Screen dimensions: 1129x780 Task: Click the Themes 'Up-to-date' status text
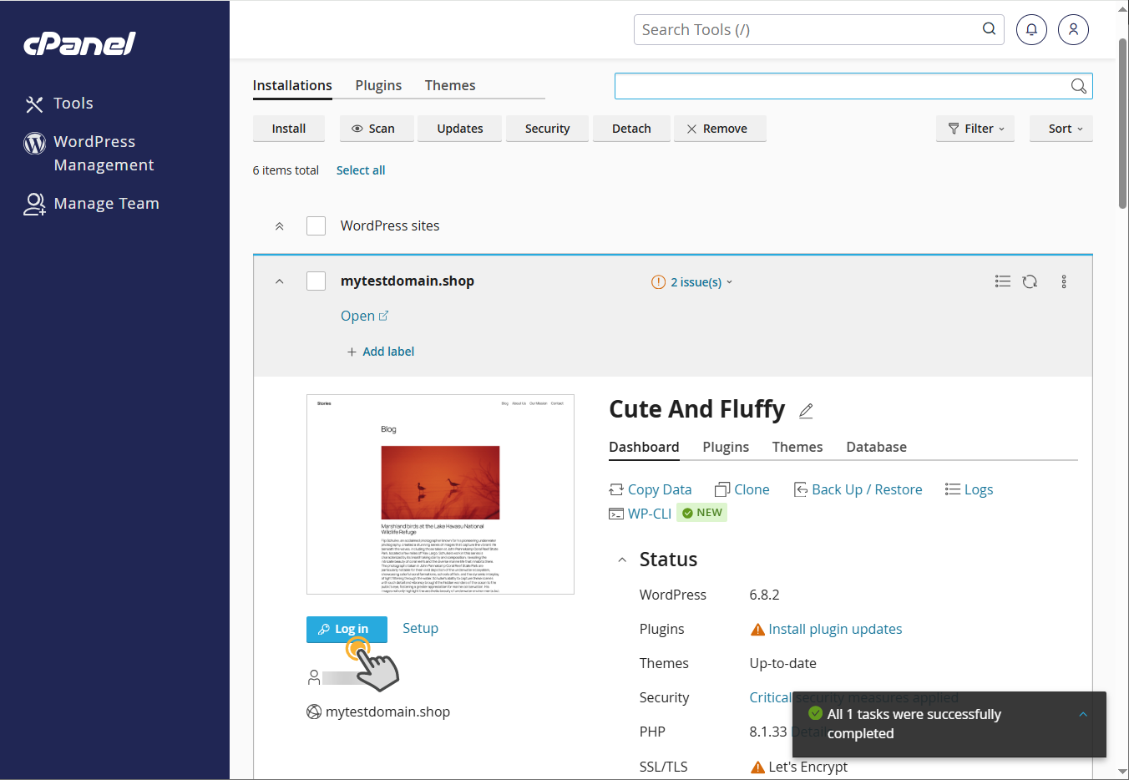pyautogui.click(x=782, y=663)
